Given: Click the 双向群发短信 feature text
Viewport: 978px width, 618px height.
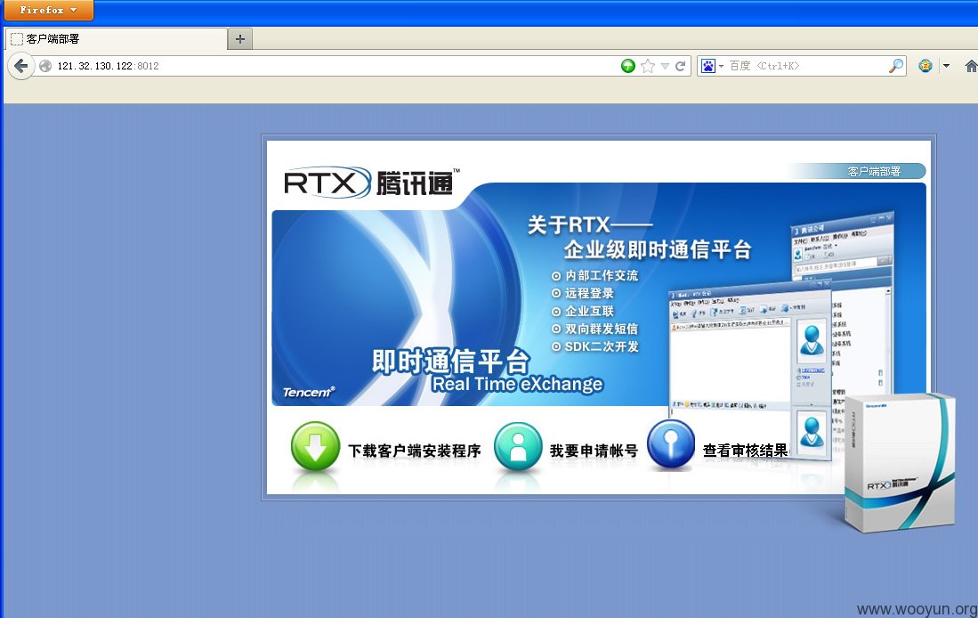Looking at the screenshot, I should point(602,329).
